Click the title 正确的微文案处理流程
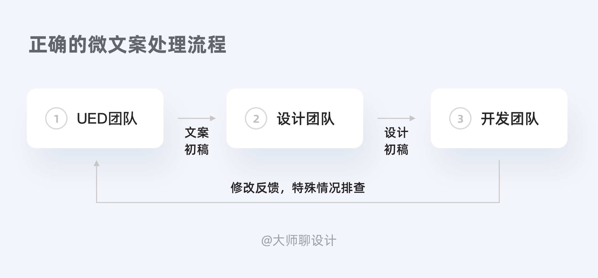 pyautogui.click(x=127, y=45)
